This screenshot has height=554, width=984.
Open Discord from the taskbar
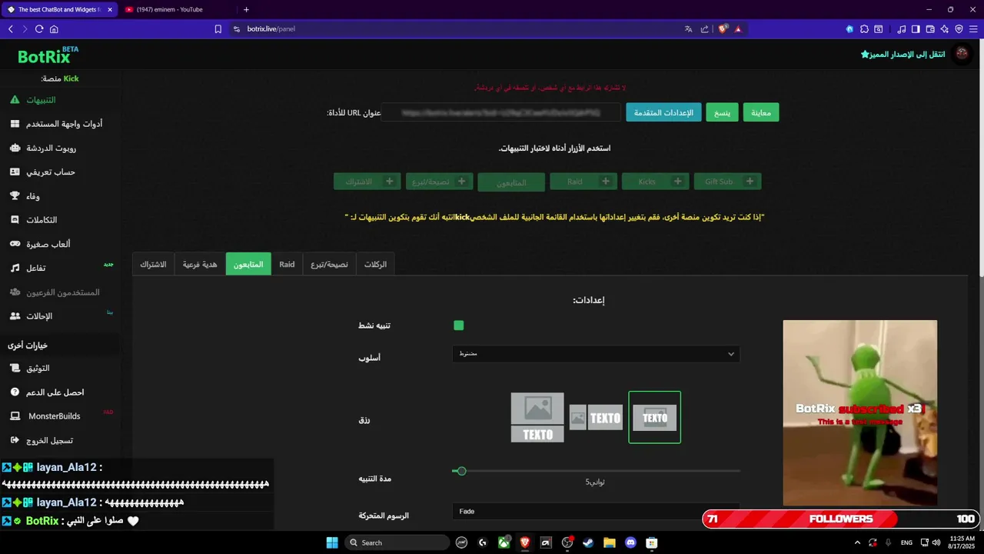click(x=630, y=542)
